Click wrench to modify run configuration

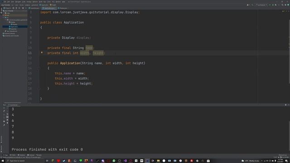pyautogui.click(x=4, y=111)
